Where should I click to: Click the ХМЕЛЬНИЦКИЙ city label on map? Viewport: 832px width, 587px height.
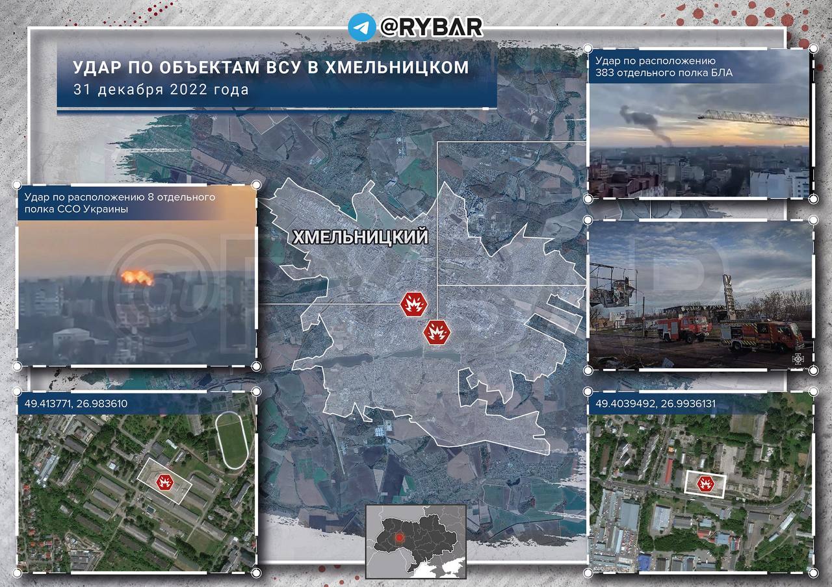coord(361,238)
